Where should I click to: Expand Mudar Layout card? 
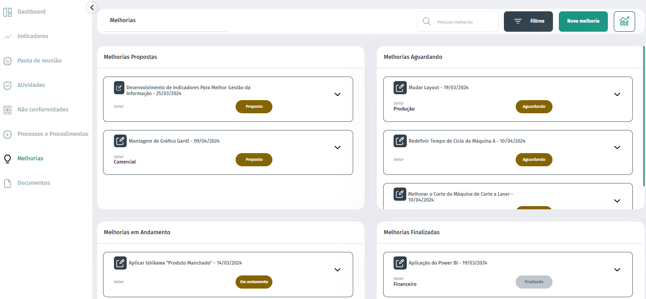tap(617, 95)
